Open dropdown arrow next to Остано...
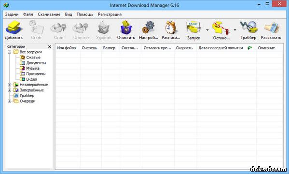 (x=235, y=30)
